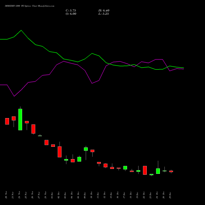This screenshot has height=205, width=205.
Task: Click the red candlestick above 26 Nov
Action: click(x=33, y=129)
